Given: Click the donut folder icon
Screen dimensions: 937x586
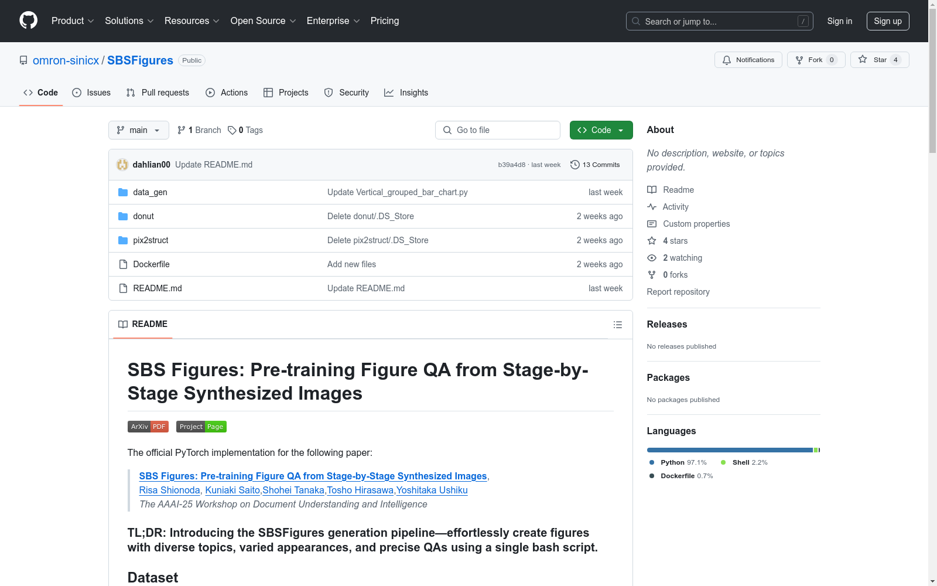Looking at the screenshot, I should (x=123, y=216).
